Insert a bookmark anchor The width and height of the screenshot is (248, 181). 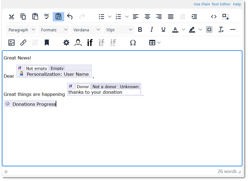point(47,43)
